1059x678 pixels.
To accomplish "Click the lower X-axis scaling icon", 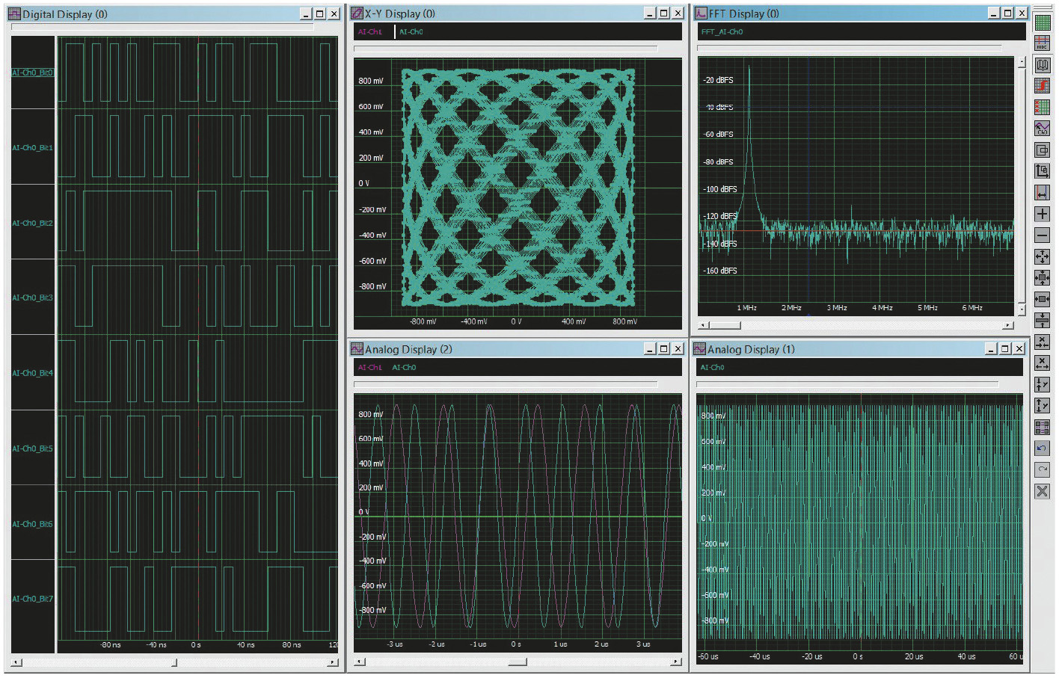I will (1042, 363).
